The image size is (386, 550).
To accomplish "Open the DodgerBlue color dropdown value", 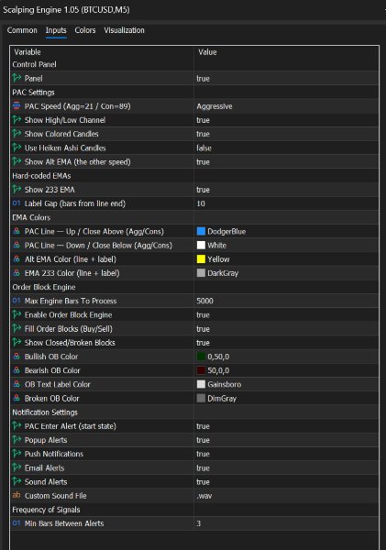I will click(x=286, y=232).
